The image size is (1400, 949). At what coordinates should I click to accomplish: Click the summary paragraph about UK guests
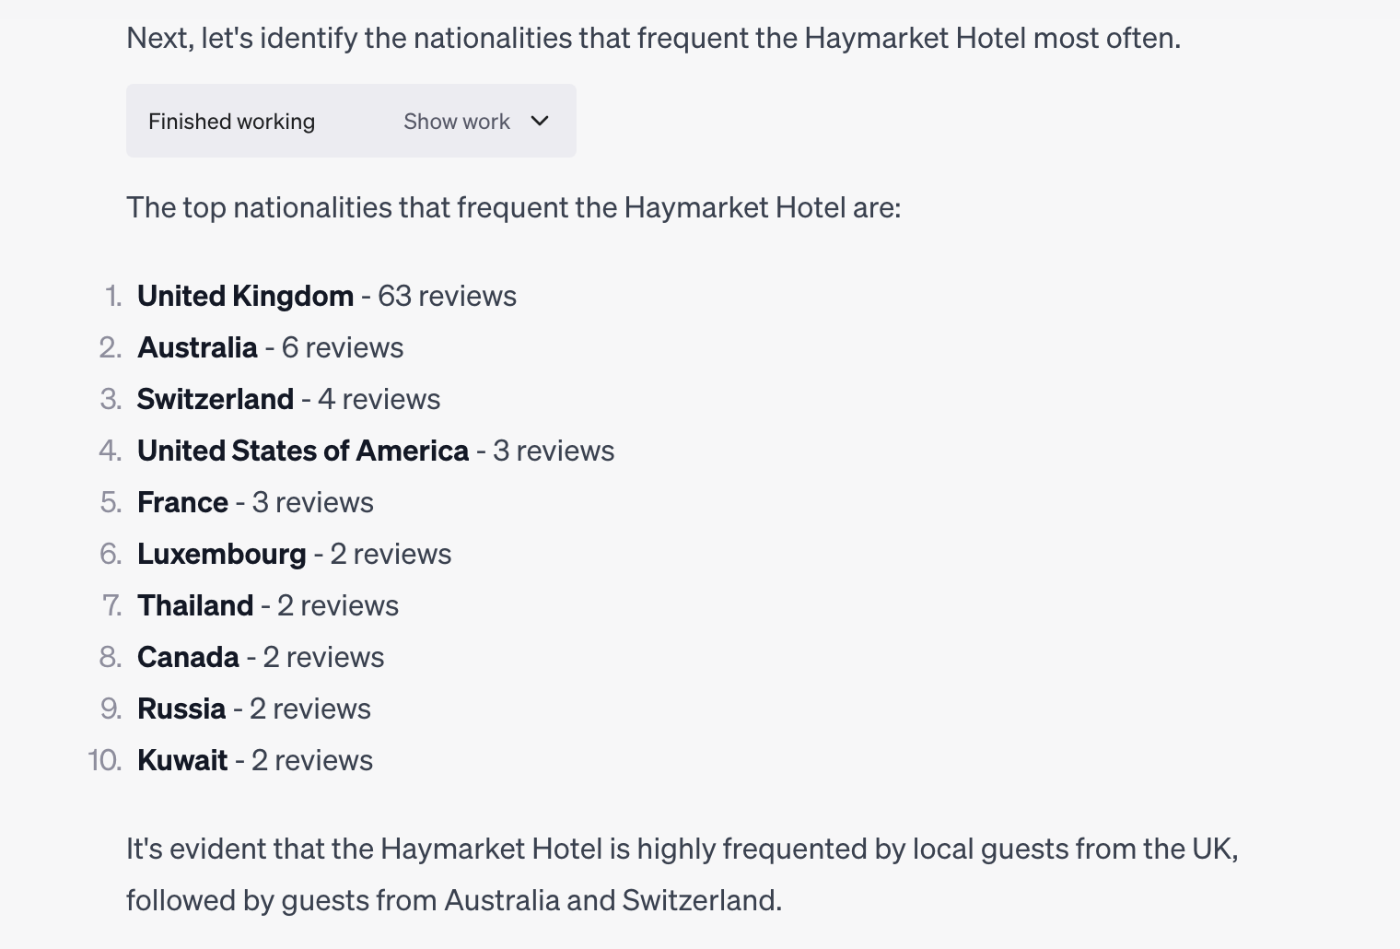[x=682, y=874]
